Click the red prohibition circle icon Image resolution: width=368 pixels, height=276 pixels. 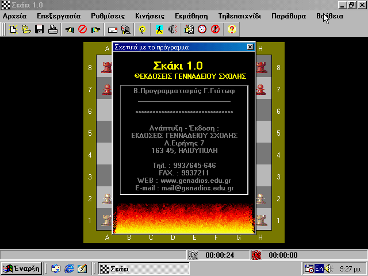83,29
